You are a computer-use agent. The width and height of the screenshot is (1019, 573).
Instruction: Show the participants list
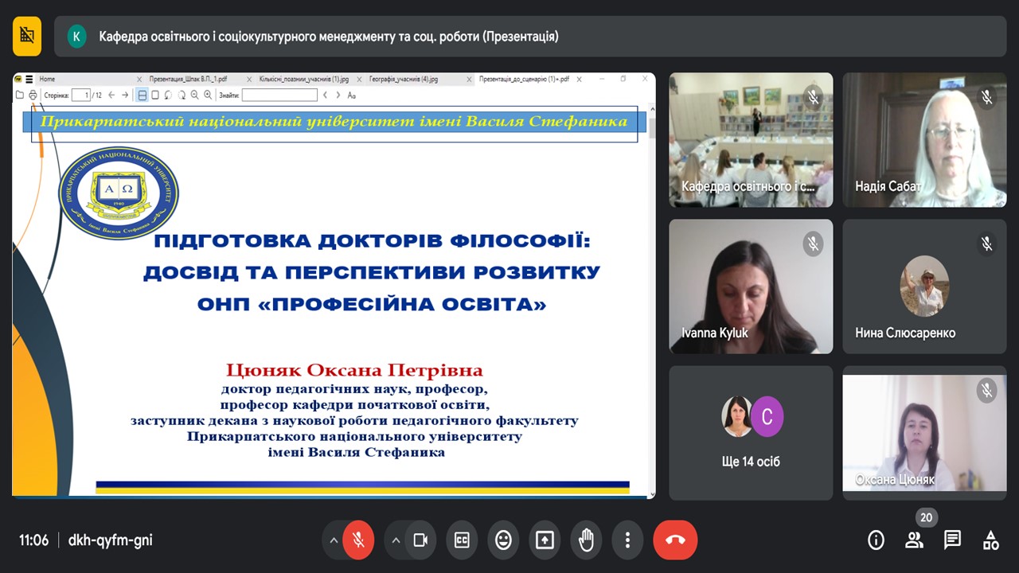click(x=914, y=540)
